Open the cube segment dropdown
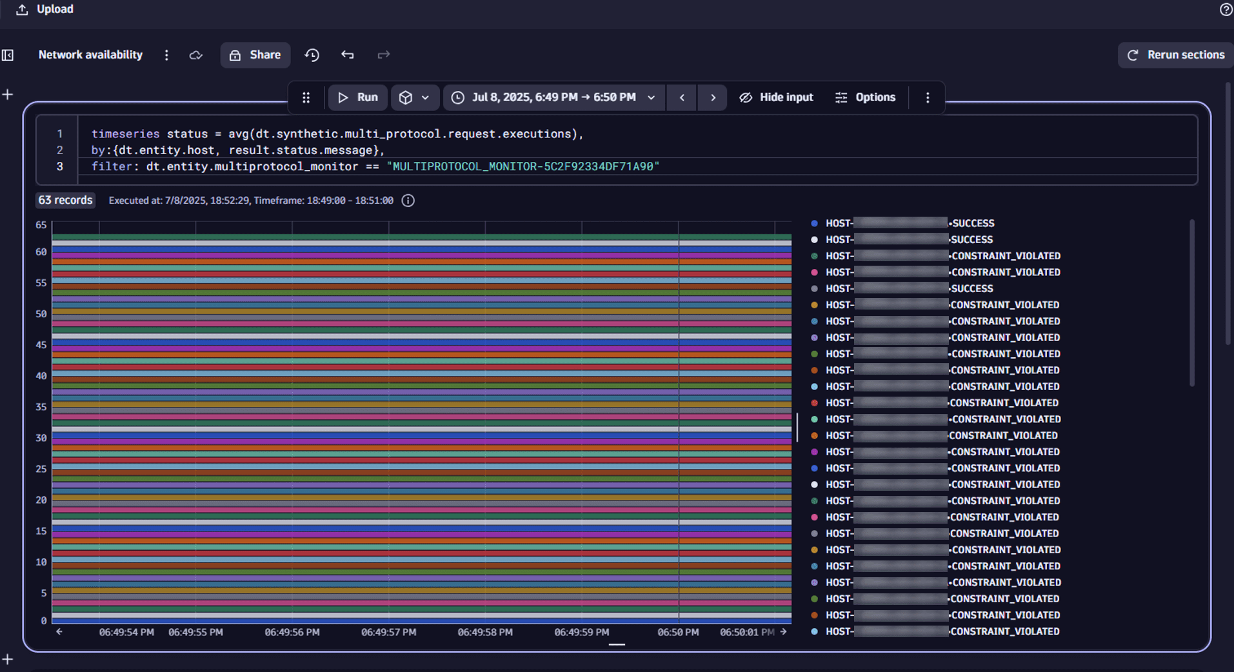Image resolution: width=1234 pixels, height=672 pixels. pos(415,97)
